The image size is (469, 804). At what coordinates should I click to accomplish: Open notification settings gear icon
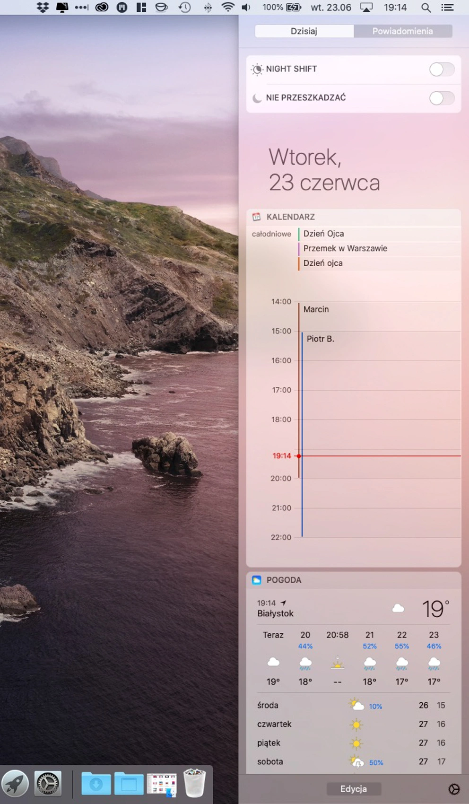[x=454, y=789]
